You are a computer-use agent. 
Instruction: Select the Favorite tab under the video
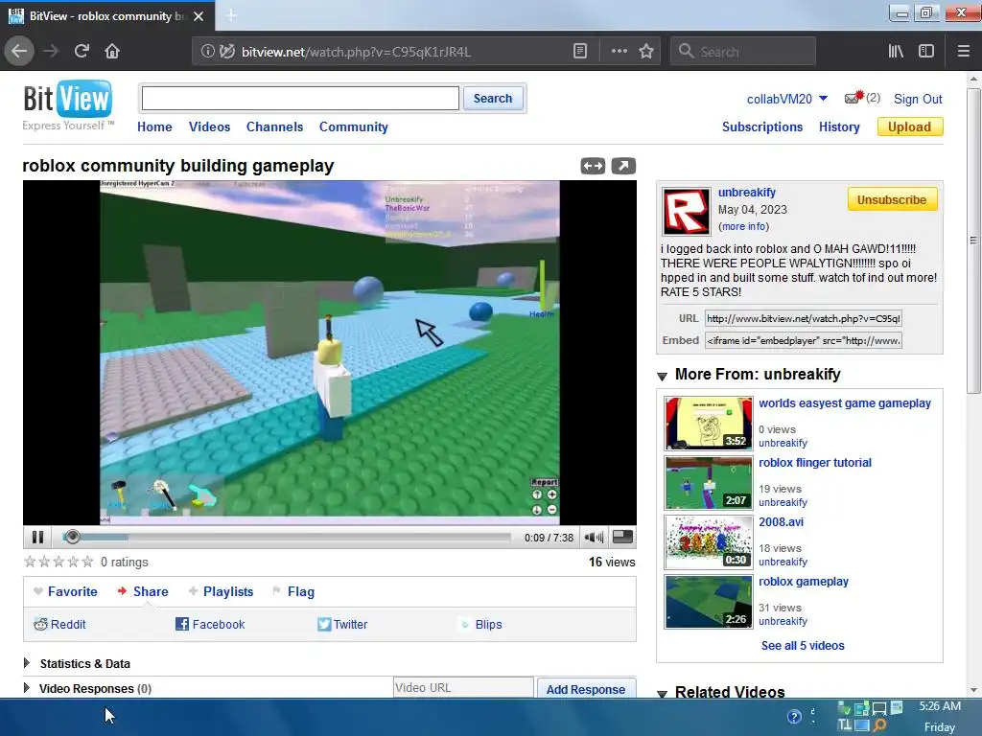[x=66, y=591]
